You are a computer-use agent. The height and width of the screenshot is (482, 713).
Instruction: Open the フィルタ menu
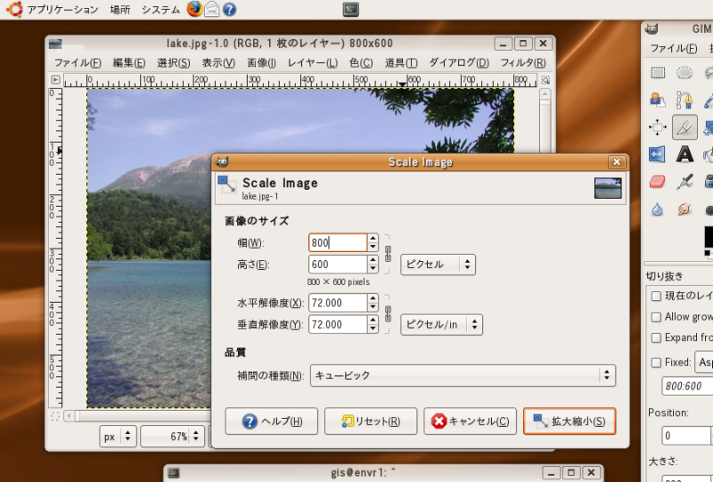click(522, 62)
